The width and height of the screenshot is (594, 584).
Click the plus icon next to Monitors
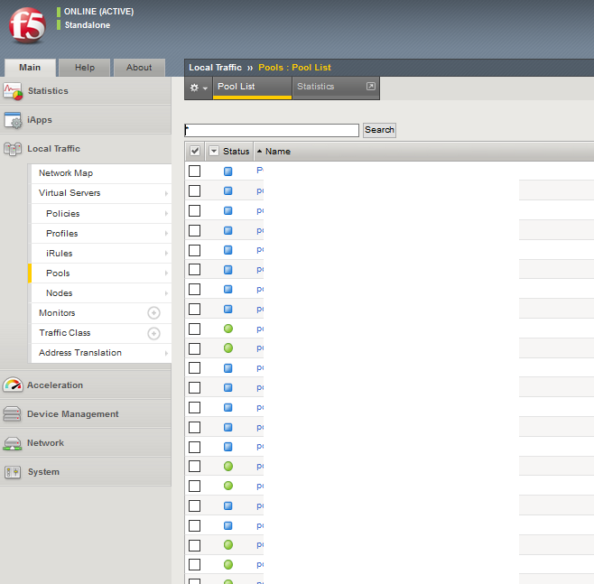coord(153,313)
